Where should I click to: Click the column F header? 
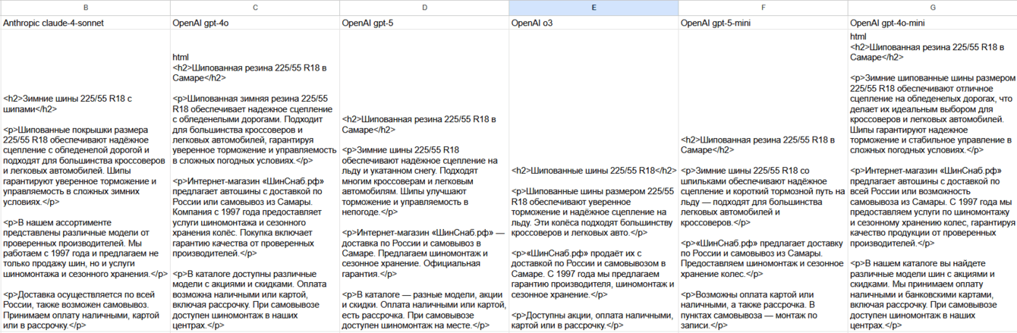(x=763, y=7)
